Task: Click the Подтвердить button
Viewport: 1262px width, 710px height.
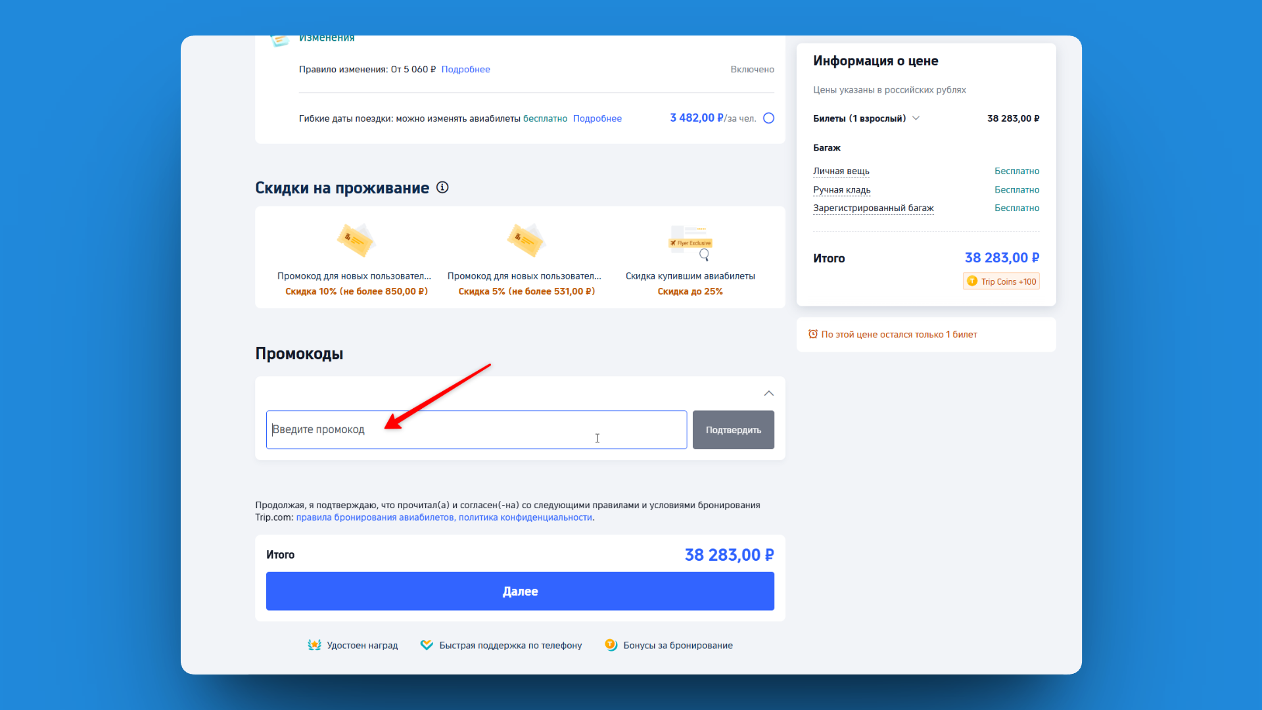Action: (733, 429)
